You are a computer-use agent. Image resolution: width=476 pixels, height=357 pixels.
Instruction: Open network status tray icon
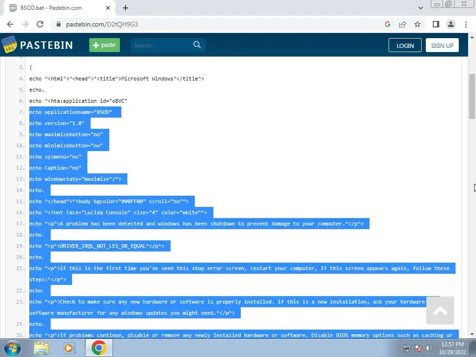point(406,348)
